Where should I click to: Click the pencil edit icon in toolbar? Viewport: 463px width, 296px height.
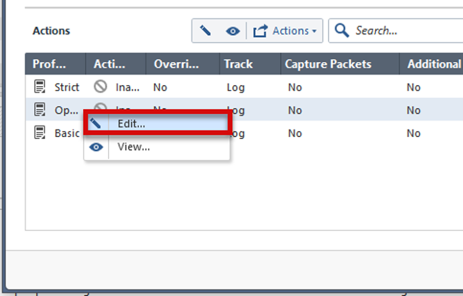(205, 31)
